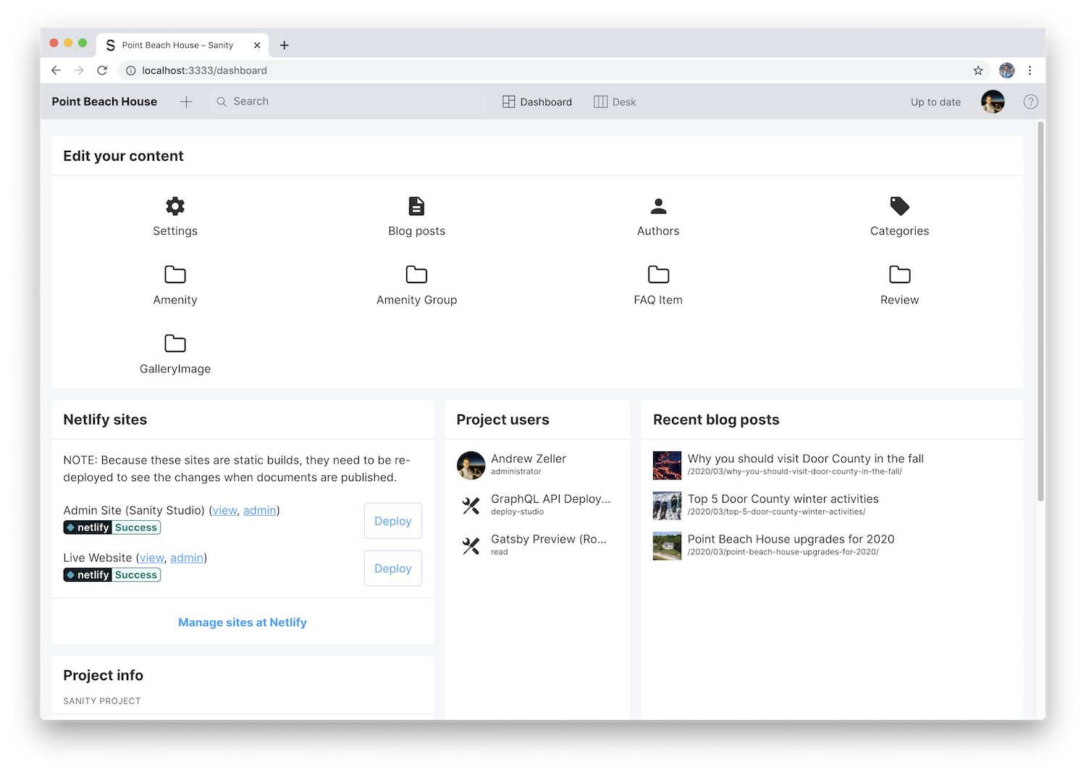Open your profile avatar in the studio header
The width and height of the screenshot is (1086, 773).
[x=992, y=101]
